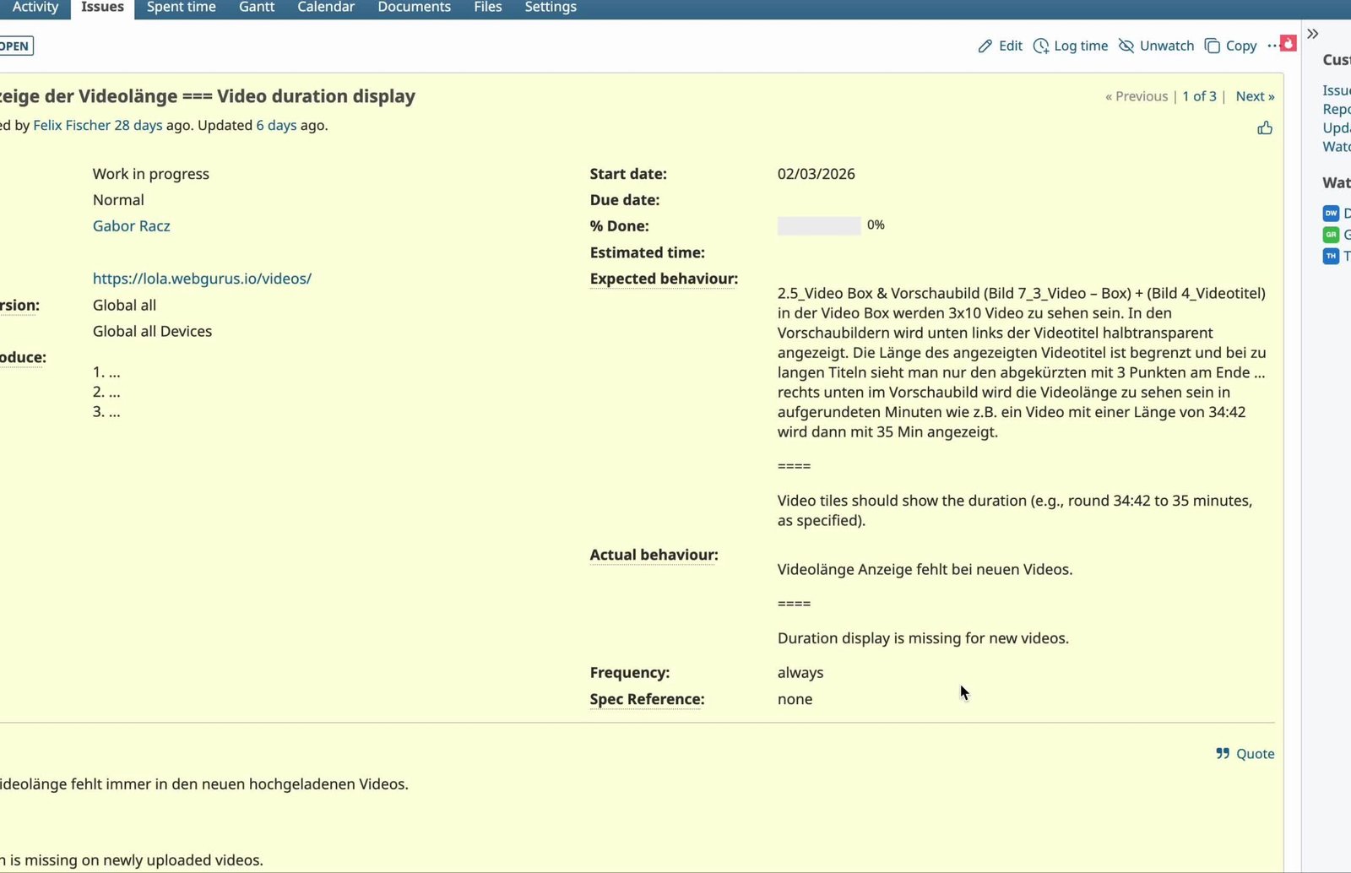Open the lola.webgurus.io videos URL
1351x873 pixels.
(x=202, y=279)
